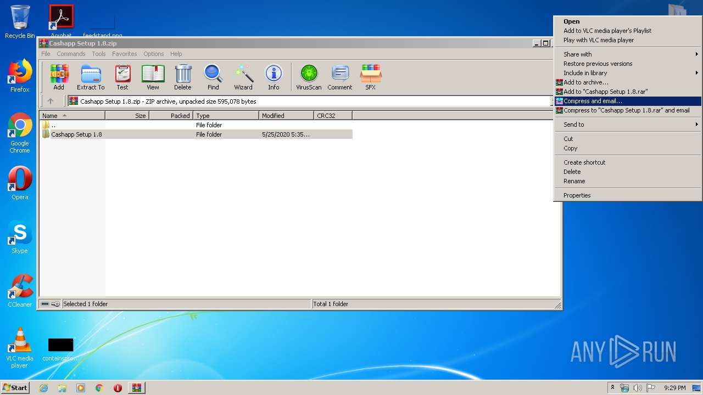Select Copy in context menu

click(x=627, y=148)
